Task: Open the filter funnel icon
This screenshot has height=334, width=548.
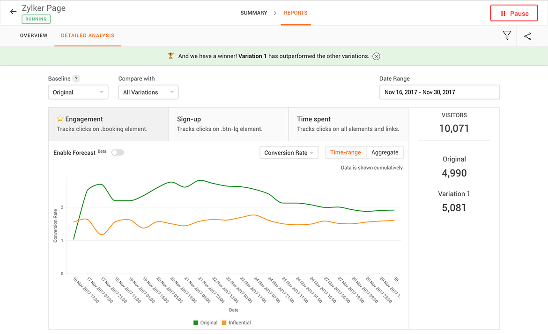Action: pyautogui.click(x=507, y=36)
